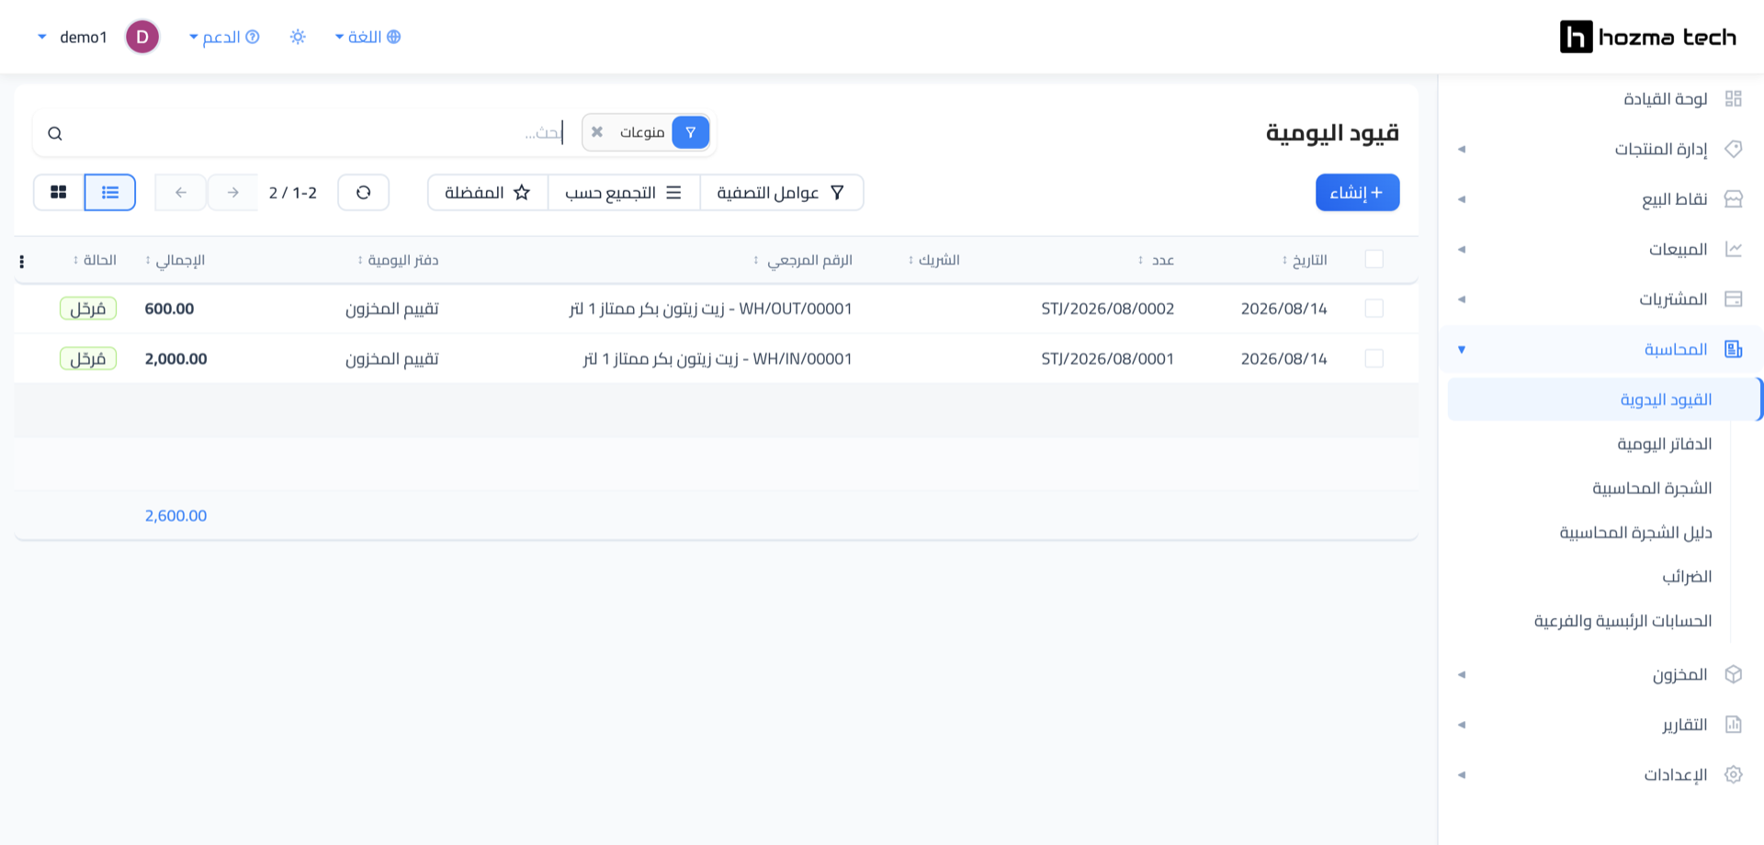1764x845 pixels.
Task: Select القيود اليدوية menu item
Action: [1603, 400]
